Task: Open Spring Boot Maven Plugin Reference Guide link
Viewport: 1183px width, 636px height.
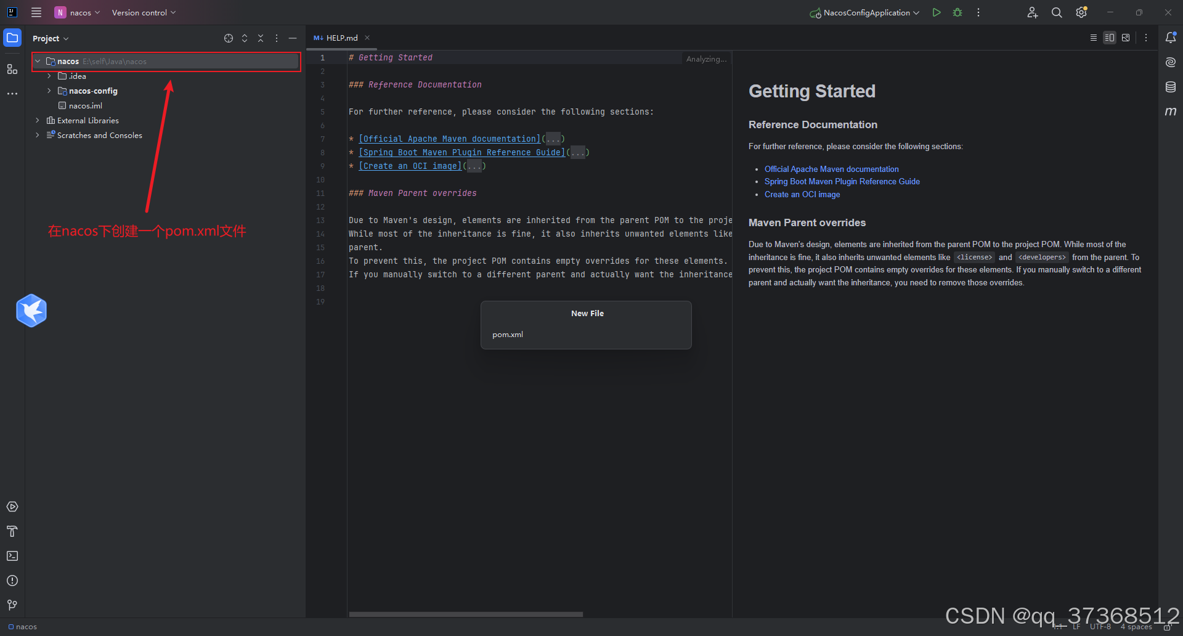Action: (x=842, y=181)
